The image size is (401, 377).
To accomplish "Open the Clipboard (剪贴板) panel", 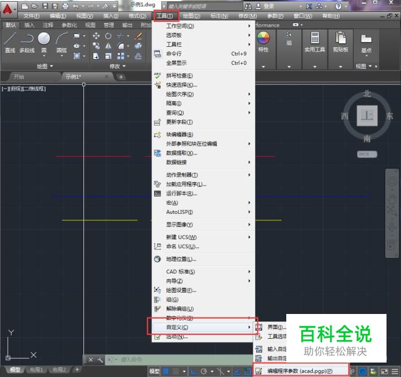I will pos(341,42).
